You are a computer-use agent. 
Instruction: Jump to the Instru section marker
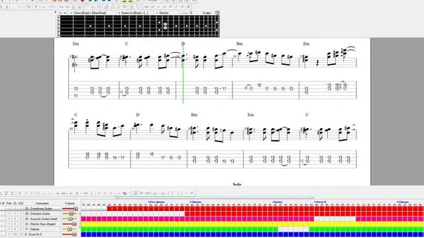coord(278,202)
